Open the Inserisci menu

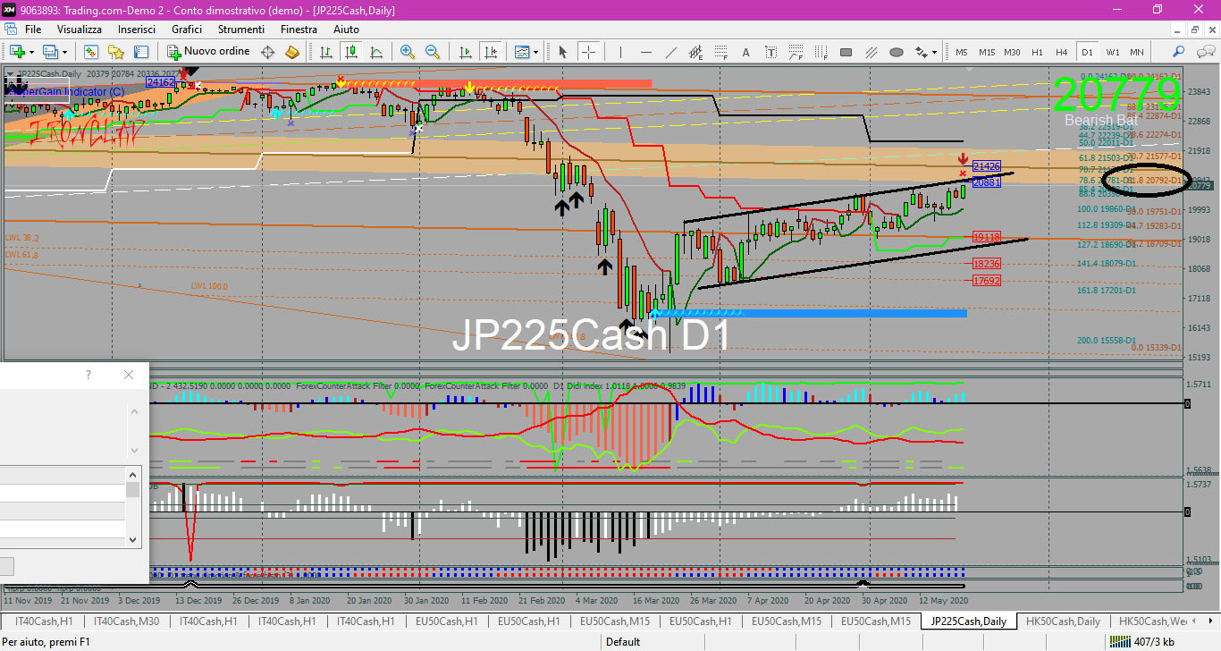pyautogui.click(x=137, y=30)
